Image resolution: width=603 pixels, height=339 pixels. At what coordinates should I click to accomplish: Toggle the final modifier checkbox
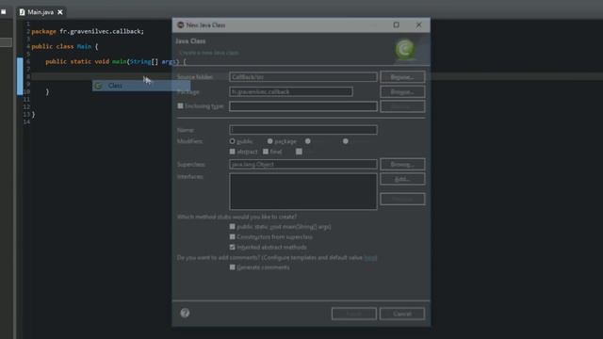(x=266, y=152)
